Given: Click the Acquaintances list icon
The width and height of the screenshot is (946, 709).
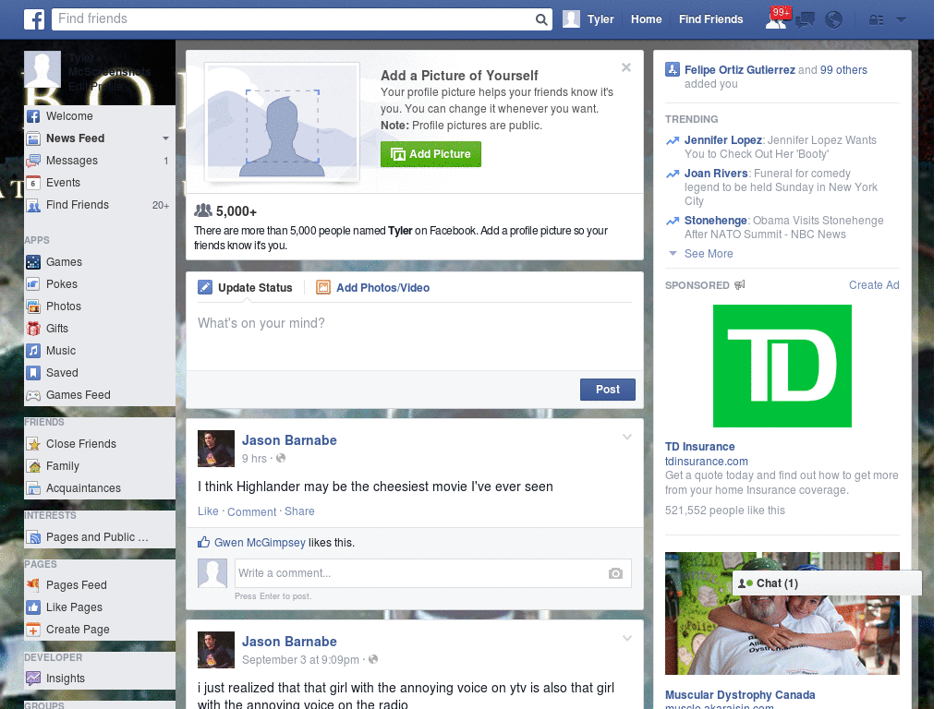Looking at the screenshot, I should [x=33, y=488].
